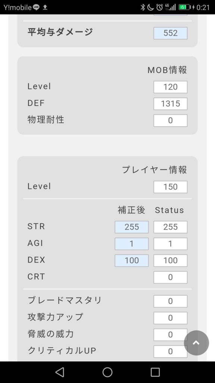Select the 物理耐性 input field
Screen dimensions: 215x383
[x=170, y=120]
